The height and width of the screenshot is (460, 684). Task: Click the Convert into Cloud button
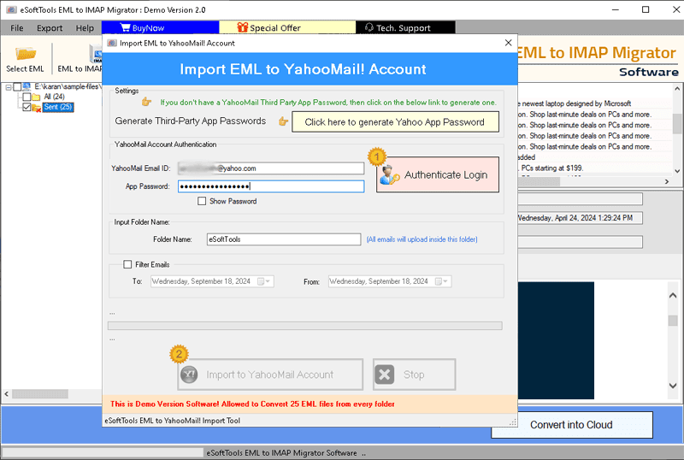point(571,425)
